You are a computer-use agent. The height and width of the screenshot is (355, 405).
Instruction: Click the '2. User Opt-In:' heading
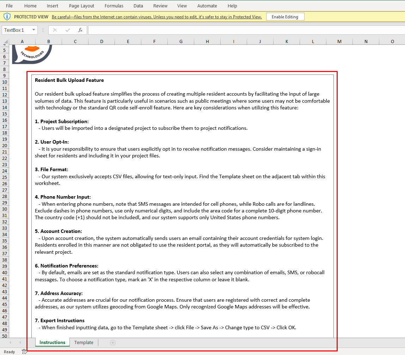tap(52, 142)
